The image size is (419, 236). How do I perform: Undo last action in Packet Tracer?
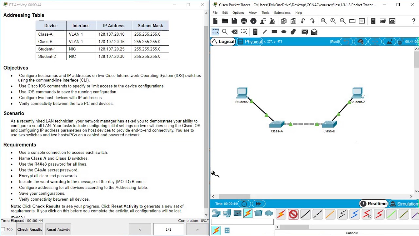303,21
